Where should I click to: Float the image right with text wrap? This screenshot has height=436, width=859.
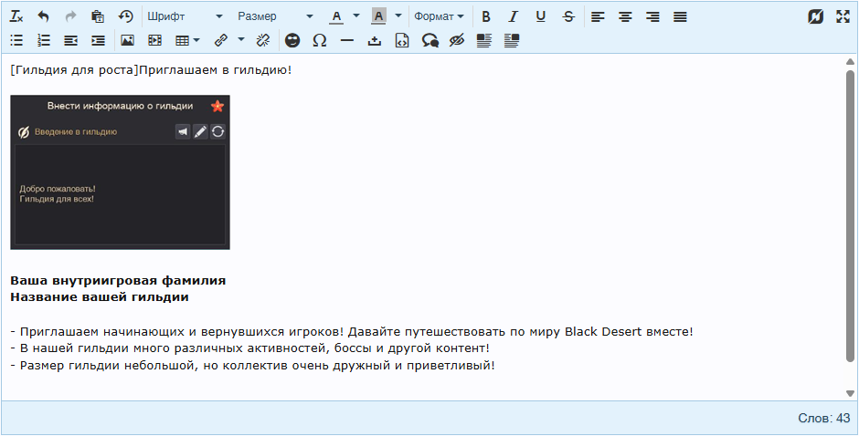coord(511,40)
